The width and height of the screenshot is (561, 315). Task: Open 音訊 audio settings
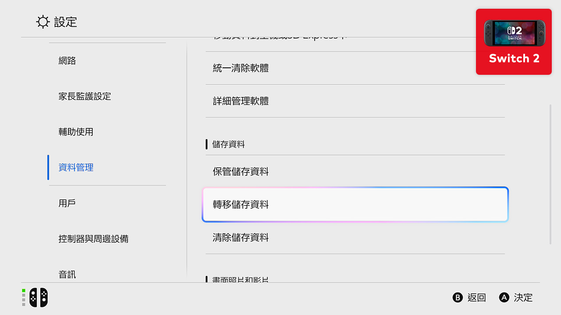67,274
